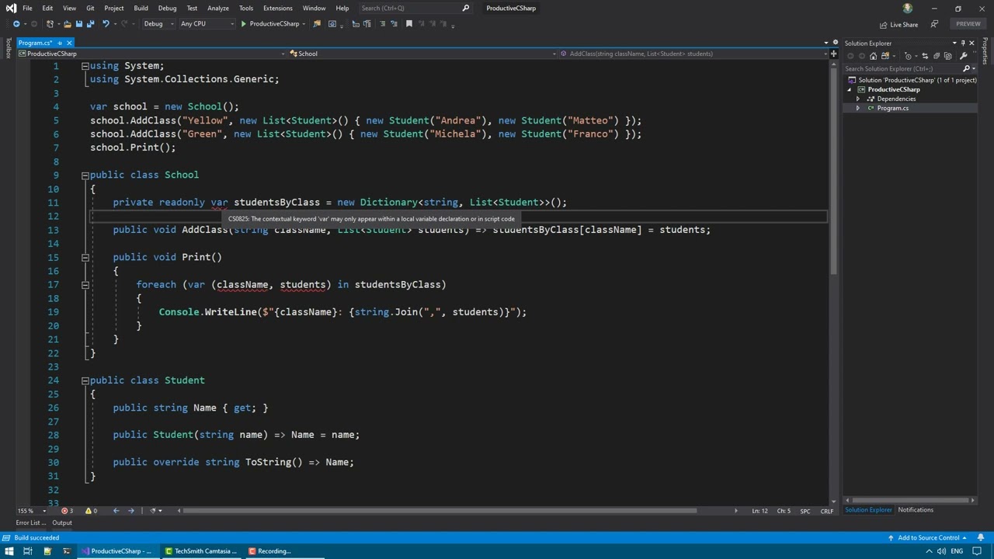994x559 pixels.
Task: Click the red errors count indicator
Action: pyautogui.click(x=68, y=511)
